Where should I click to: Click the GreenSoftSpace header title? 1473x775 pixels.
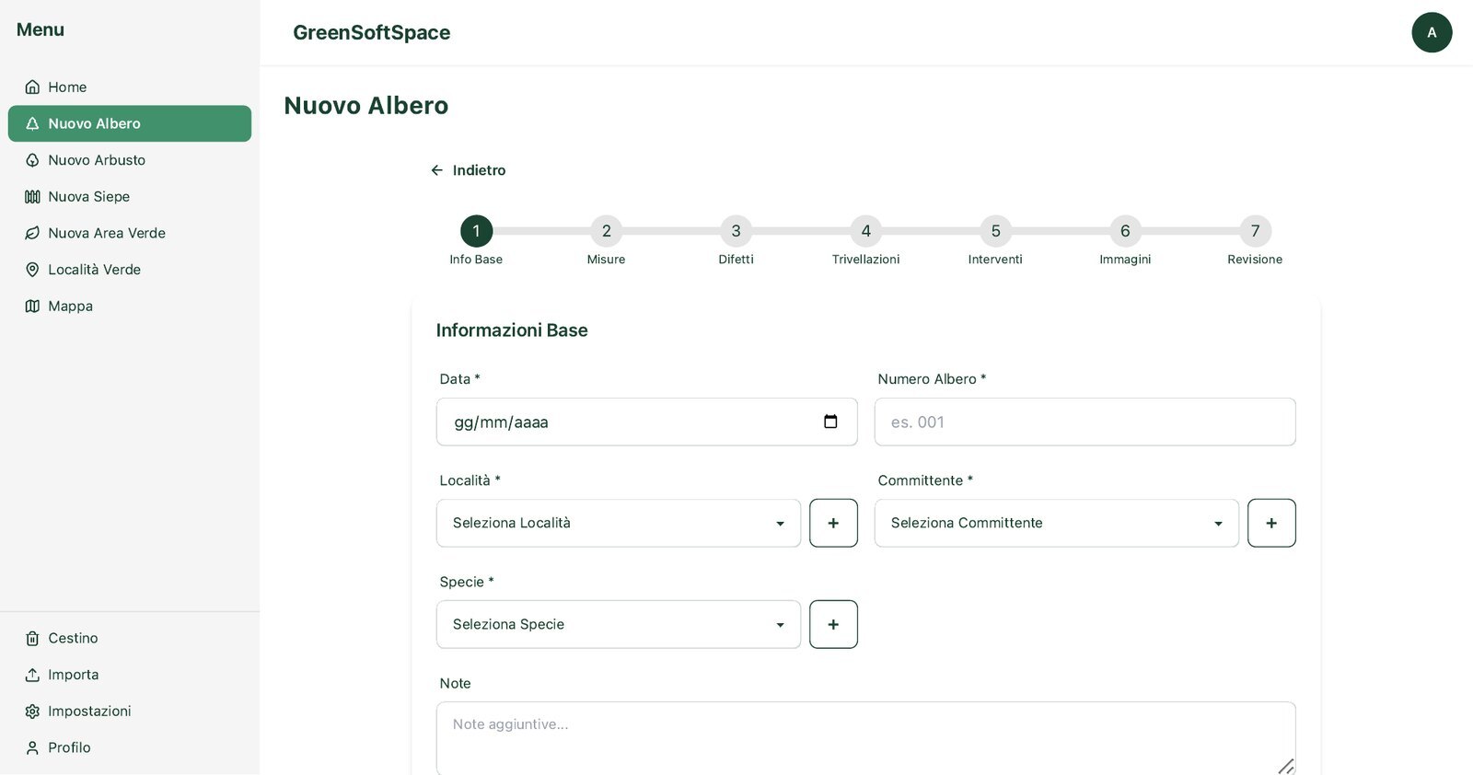click(x=371, y=32)
